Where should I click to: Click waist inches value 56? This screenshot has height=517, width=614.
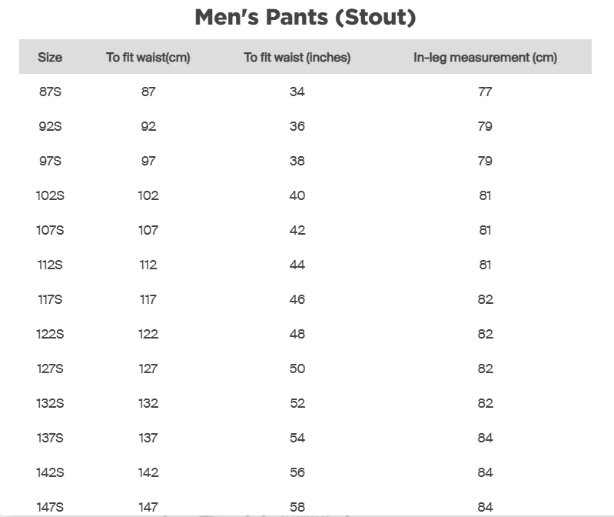(x=297, y=473)
